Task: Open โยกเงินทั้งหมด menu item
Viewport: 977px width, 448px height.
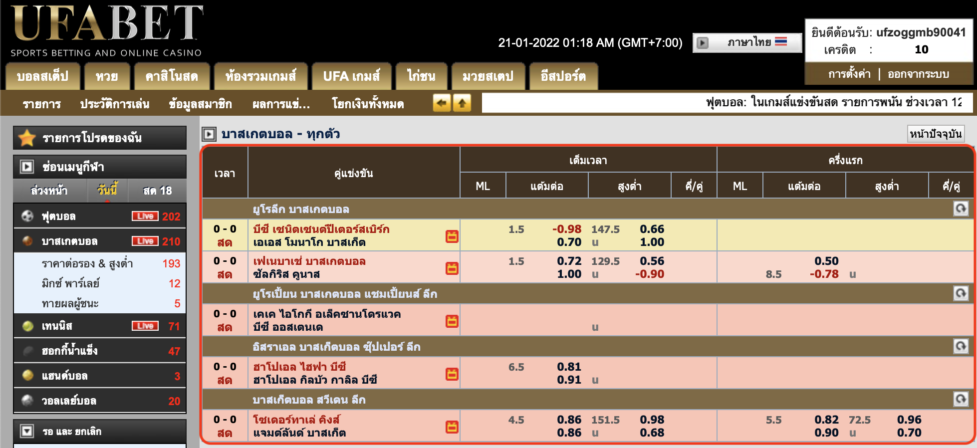Action: point(368,104)
